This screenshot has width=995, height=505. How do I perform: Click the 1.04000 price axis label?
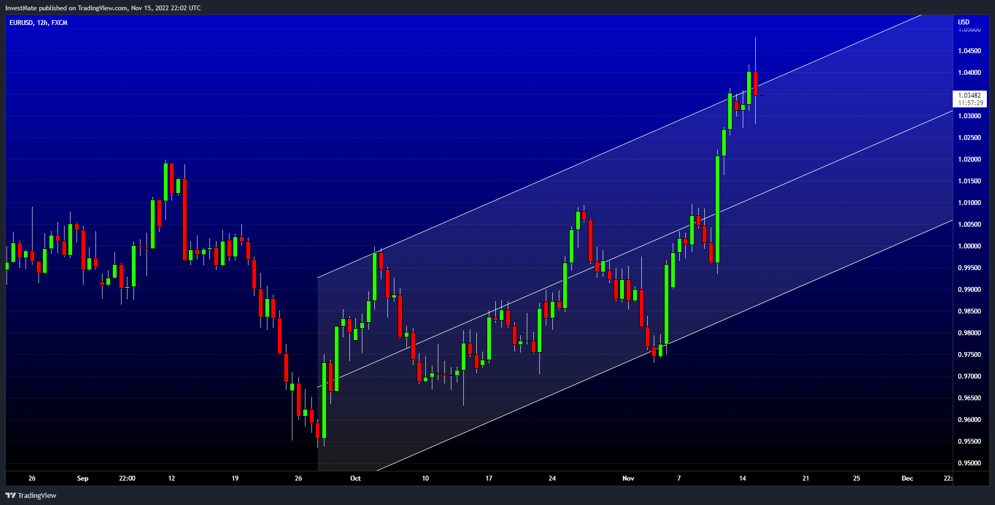pyautogui.click(x=970, y=73)
